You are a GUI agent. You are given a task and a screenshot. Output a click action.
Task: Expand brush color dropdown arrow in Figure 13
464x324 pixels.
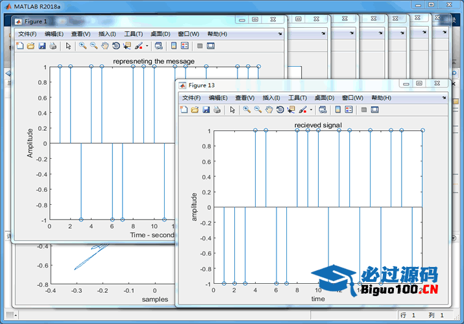click(311, 110)
